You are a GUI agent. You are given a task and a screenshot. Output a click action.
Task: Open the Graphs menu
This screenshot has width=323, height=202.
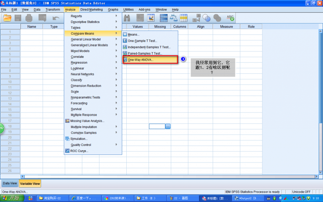tap(113, 9)
